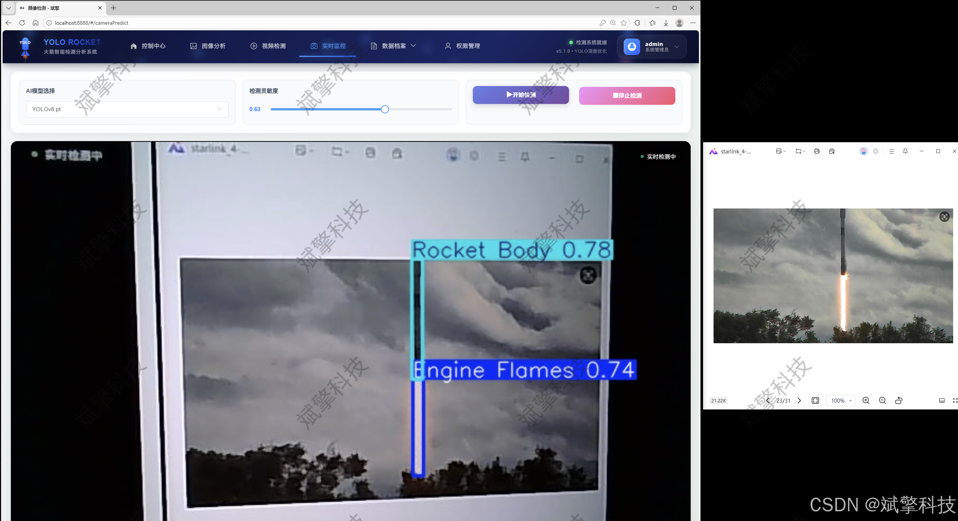The height and width of the screenshot is (521, 958).
Task: Open the YOLOv8.pt model dropdown
Action: tap(127, 109)
